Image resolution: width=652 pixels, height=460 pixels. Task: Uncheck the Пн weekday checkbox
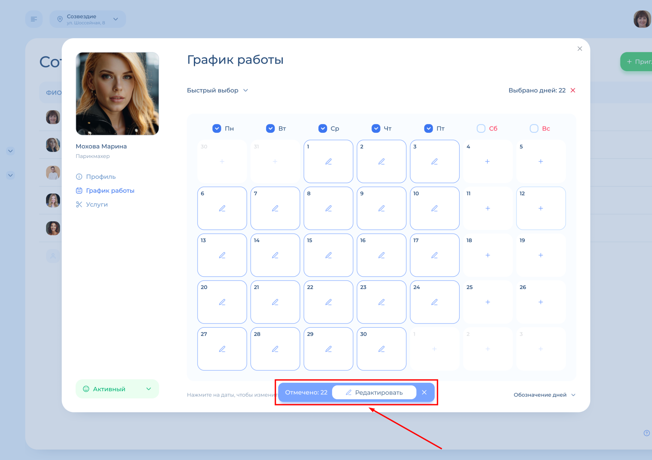[x=217, y=128]
